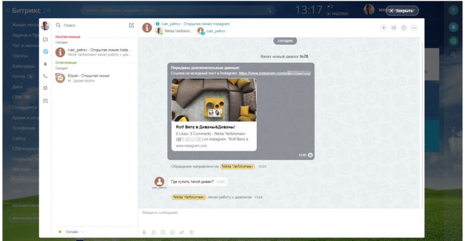
Task: Open Календарь in portal menu
Action: (23, 66)
